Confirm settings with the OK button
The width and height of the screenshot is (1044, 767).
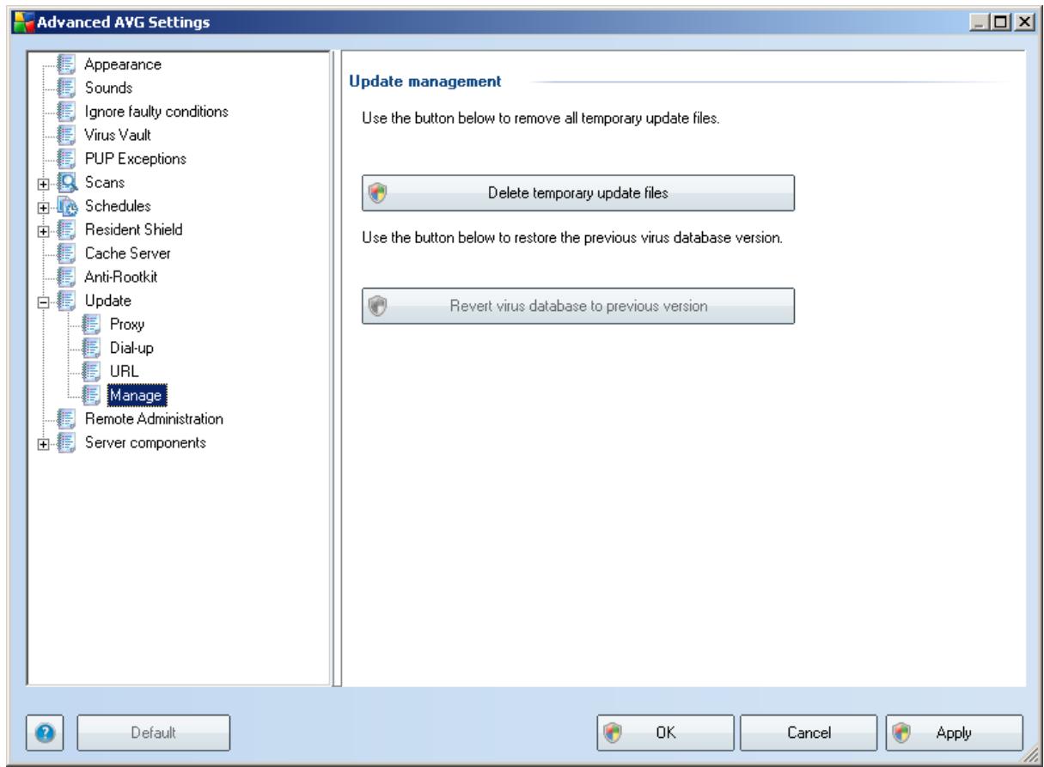[x=665, y=733]
